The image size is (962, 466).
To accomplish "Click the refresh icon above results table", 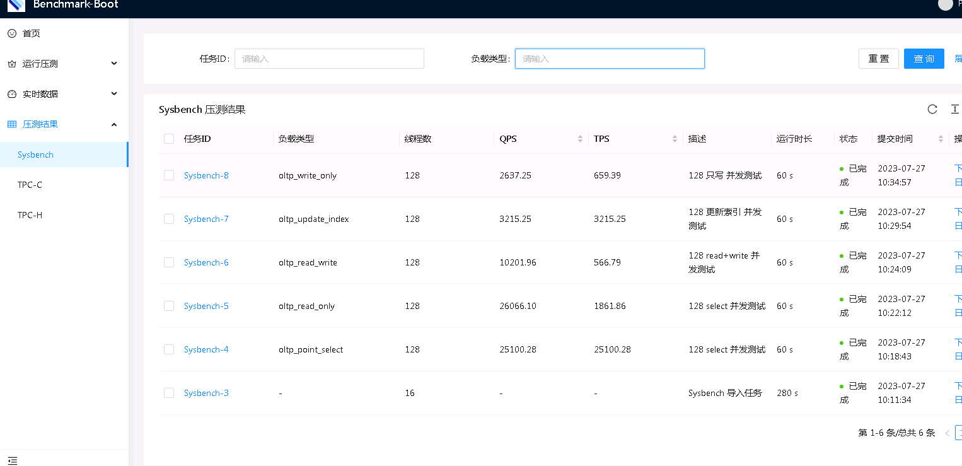I will click(x=932, y=109).
